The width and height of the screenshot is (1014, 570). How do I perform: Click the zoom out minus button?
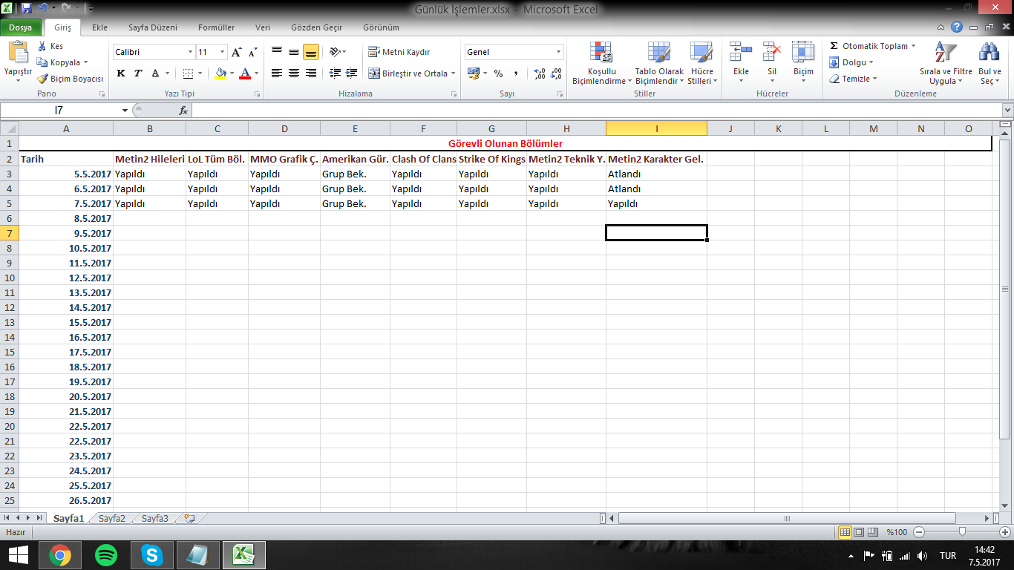[x=919, y=532]
